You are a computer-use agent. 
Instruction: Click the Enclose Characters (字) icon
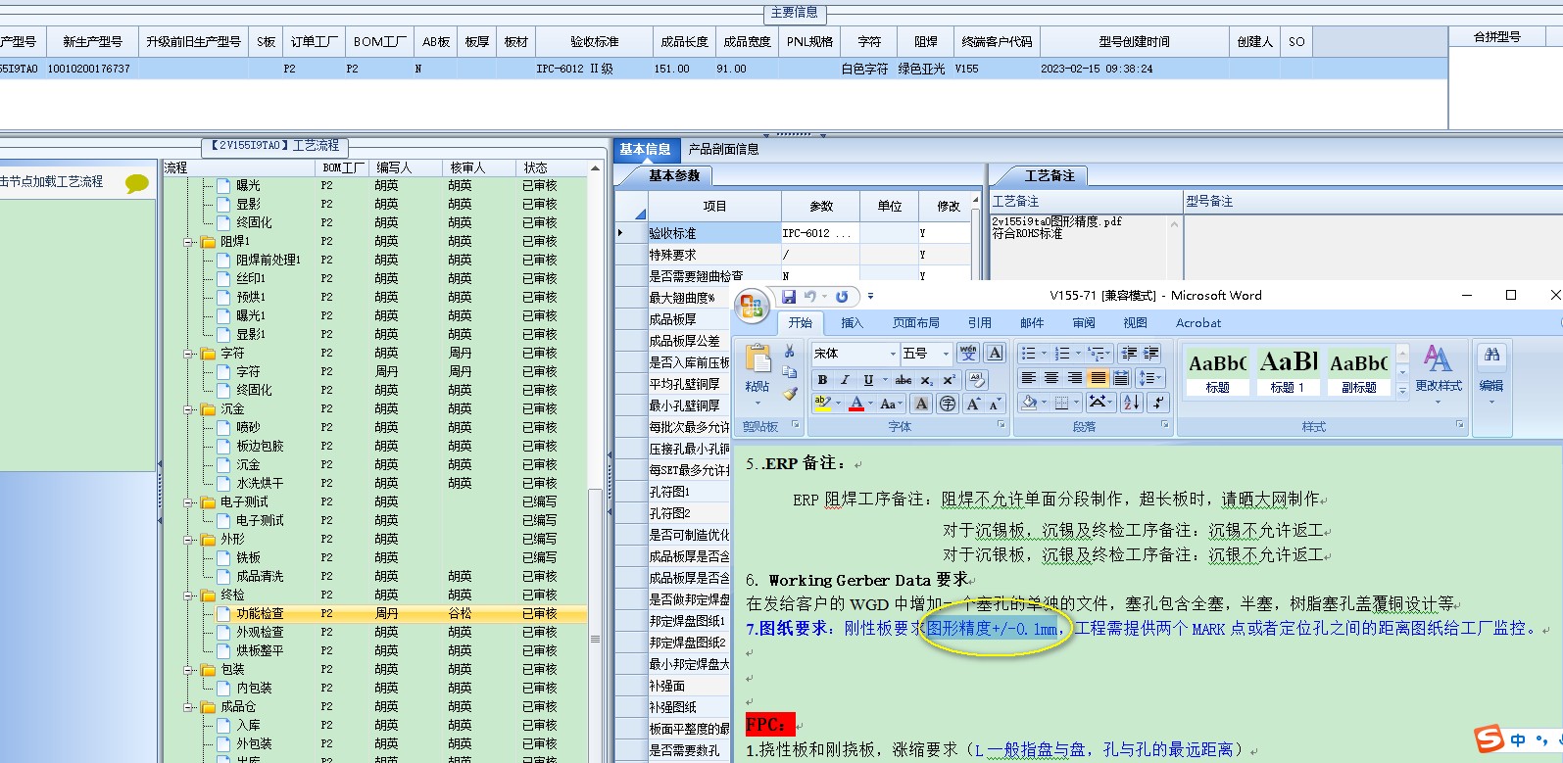pos(948,404)
